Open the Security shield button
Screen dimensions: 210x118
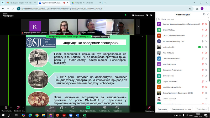(x=104, y=109)
